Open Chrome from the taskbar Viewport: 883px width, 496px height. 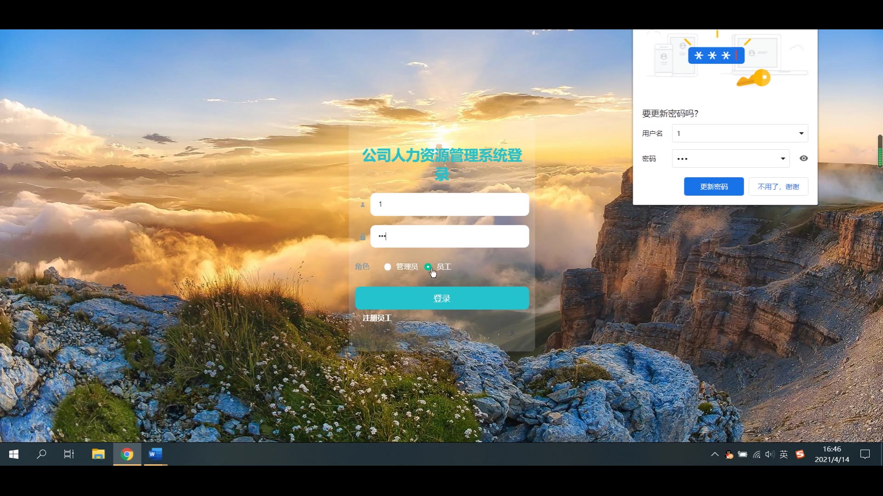click(x=127, y=454)
